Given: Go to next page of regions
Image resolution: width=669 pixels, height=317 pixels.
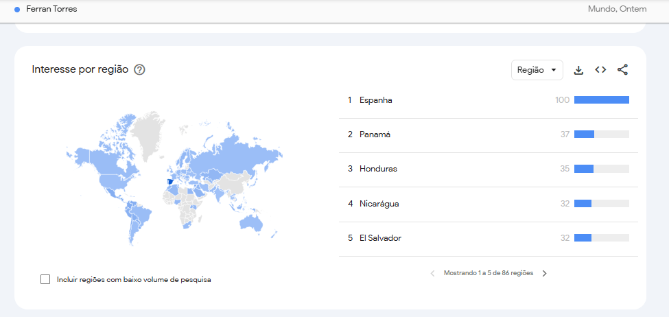Looking at the screenshot, I should click(544, 274).
